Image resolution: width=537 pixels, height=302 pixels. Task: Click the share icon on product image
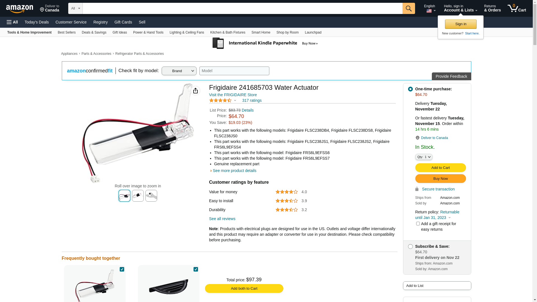point(196,91)
